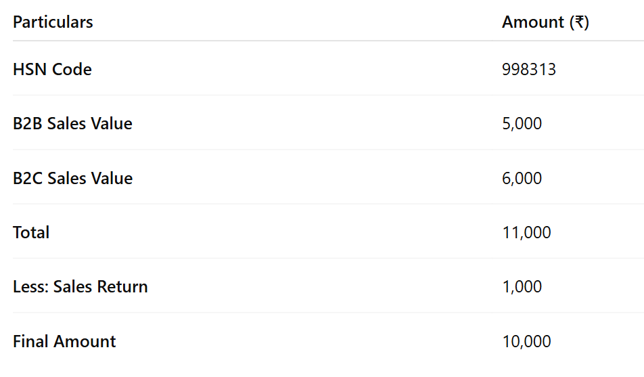Click the Total amount 11,000
644x377 pixels.
coord(526,233)
